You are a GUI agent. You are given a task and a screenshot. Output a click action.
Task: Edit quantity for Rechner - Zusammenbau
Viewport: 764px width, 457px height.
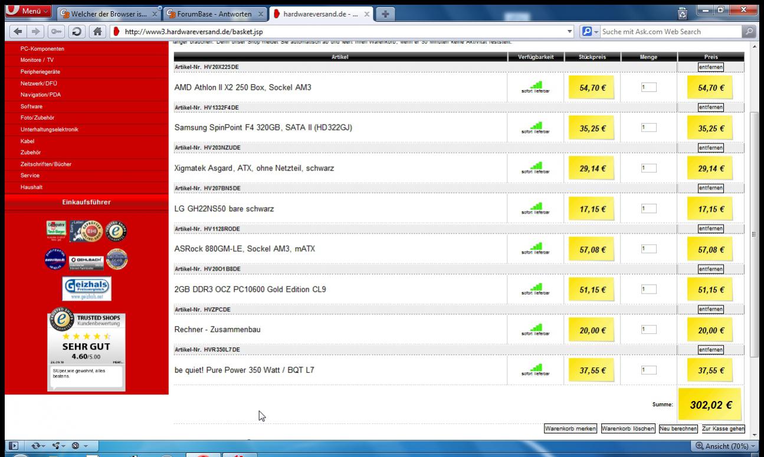[x=648, y=330]
